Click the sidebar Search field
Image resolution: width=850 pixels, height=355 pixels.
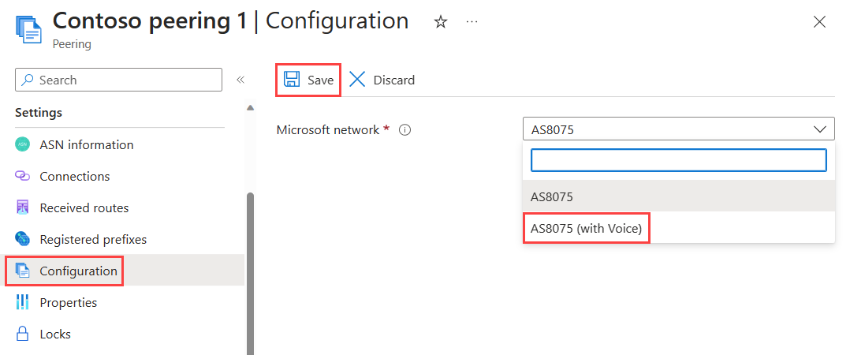[119, 80]
